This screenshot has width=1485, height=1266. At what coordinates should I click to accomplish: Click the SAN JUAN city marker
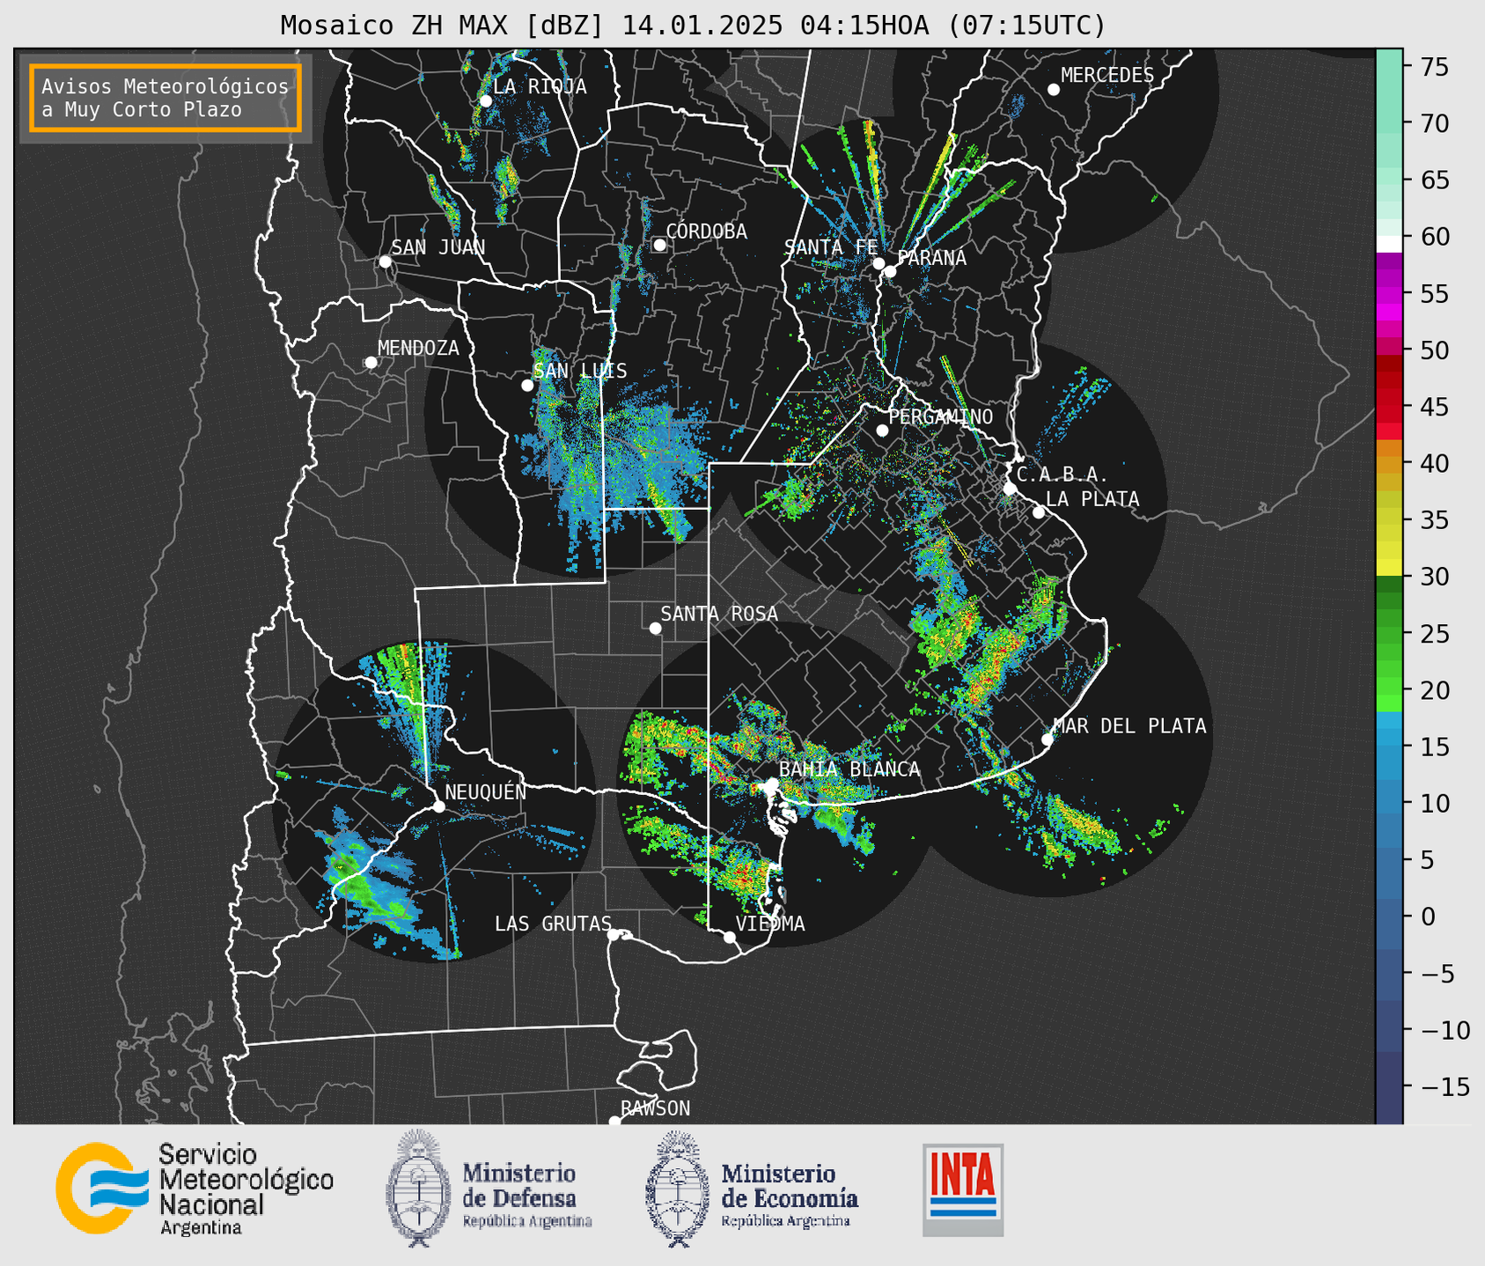point(385,261)
